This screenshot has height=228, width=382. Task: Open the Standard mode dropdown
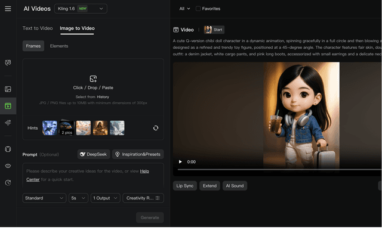click(44, 198)
